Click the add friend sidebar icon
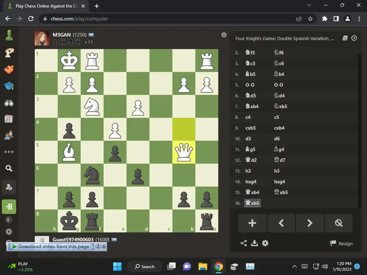This screenshot has width=367, height=275. pyautogui.click(x=9, y=187)
